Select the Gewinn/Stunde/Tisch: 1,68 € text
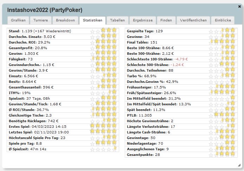Viewport: 244px width, 171px height. point(35,104)
